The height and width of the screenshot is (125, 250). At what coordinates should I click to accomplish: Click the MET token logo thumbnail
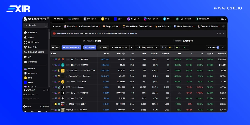[63, 59]
